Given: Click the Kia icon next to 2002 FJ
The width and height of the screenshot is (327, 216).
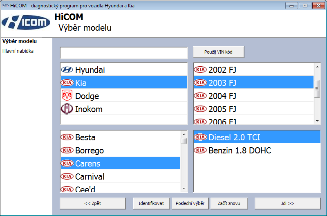Looking at the screenshot, I should [200, 70].
